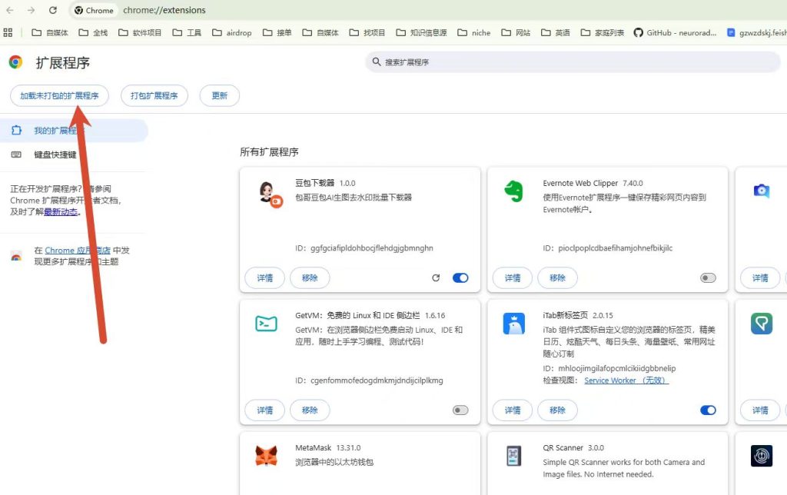Open 详情 for GetVM
The image size is (787, 495).
(264, 410)
